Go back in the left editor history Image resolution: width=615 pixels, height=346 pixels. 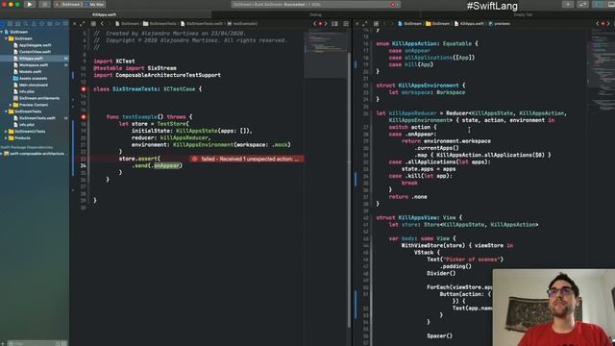click(x=102, y=23)
